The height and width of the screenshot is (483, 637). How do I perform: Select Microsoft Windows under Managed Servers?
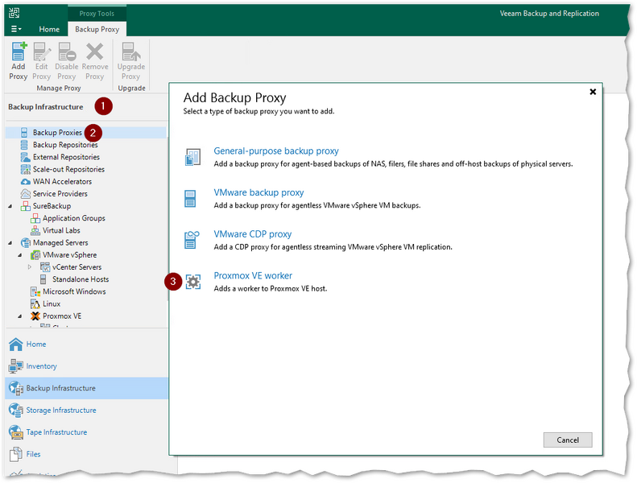pyautogui.click(x=74, y=291)
